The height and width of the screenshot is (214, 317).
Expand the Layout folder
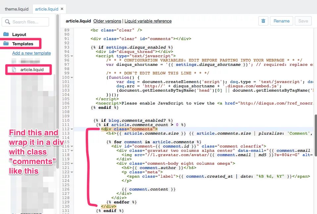click(x=19, y=34)
